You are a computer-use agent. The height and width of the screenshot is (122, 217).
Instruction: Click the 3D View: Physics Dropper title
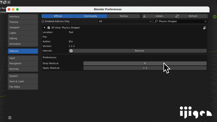point(65,28)
